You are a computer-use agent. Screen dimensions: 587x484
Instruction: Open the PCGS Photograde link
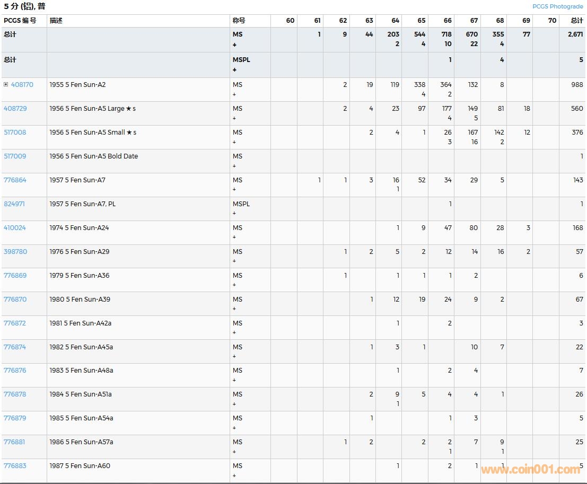point(557,6)
